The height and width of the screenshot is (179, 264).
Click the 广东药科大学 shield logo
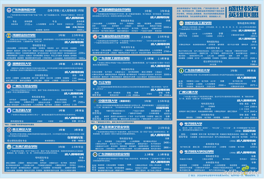[x=9, y=111]
